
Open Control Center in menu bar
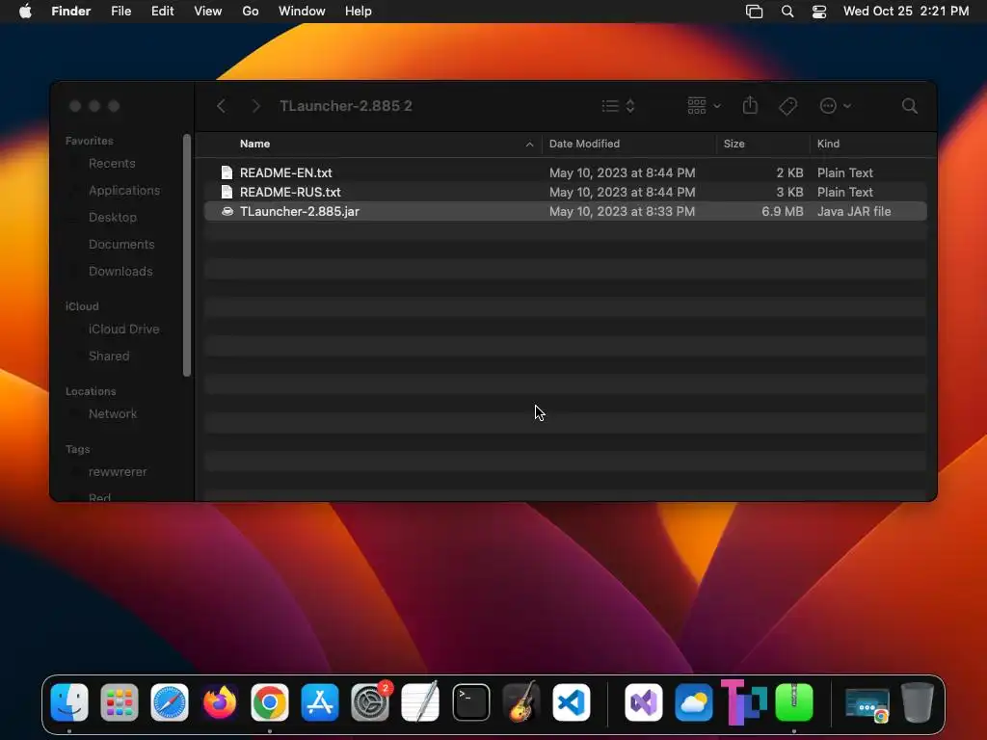pyautogui.click(x=819, y=12)
